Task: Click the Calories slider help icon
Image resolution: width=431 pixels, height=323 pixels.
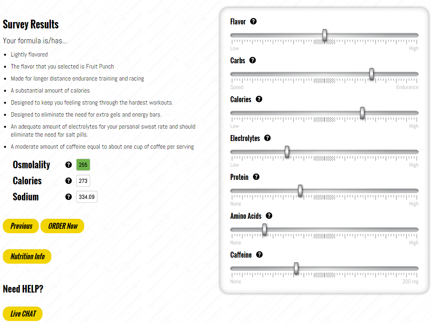Action: tap(259, 99)
